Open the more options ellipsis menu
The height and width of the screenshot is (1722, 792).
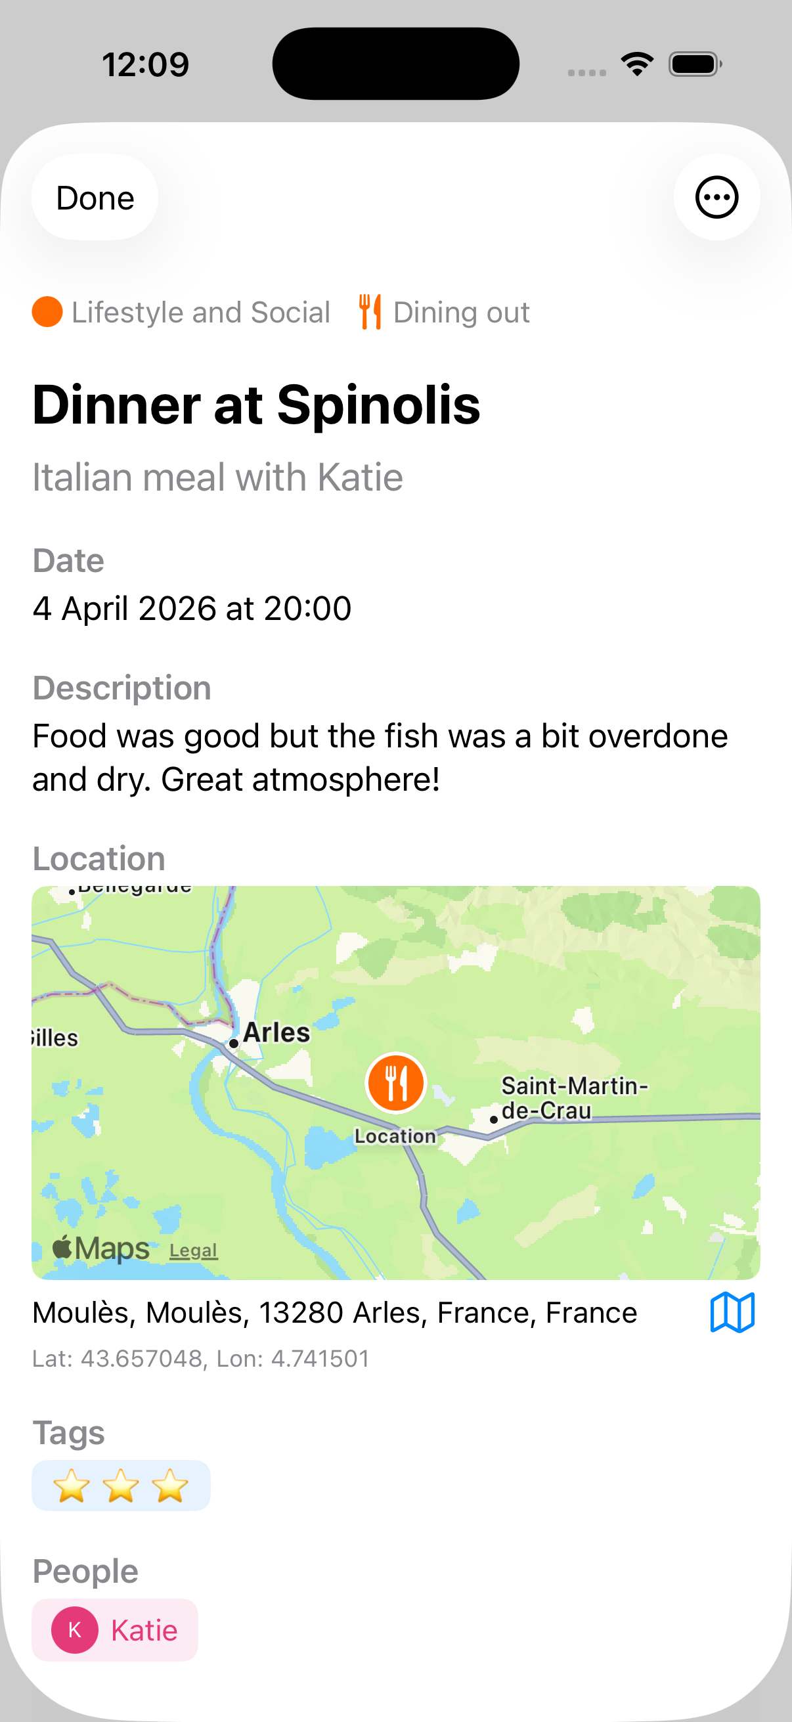pos(716,198)
